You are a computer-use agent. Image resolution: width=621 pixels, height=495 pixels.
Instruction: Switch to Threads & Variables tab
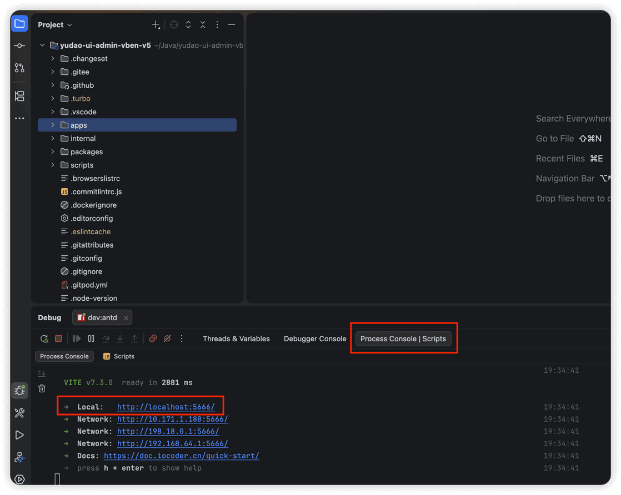(x=236, y=339)
